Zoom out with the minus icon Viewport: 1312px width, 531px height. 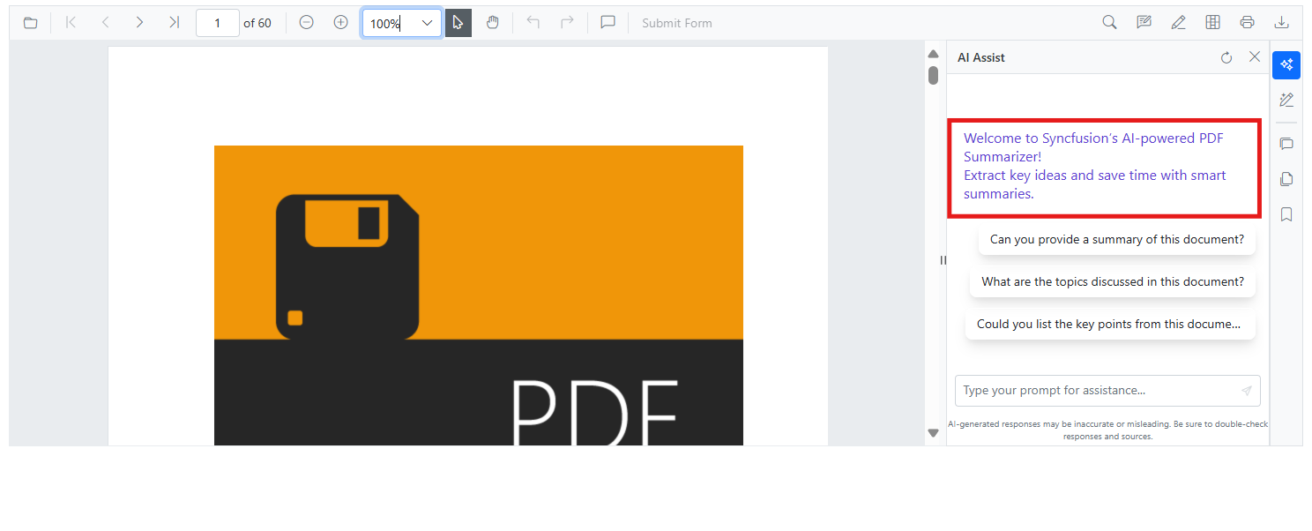tap(306, 23)
